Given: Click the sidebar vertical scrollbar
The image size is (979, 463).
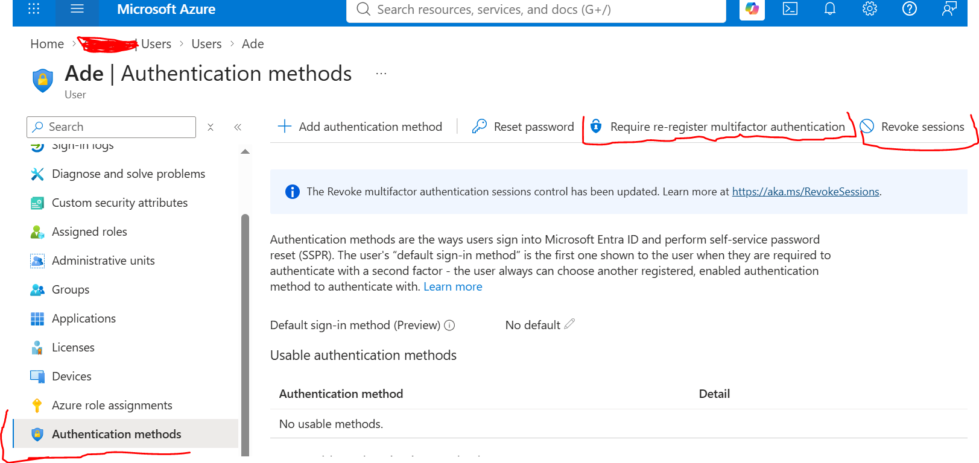Looking at the screenshot, I should pyautogui.click(x=245, y=335).
